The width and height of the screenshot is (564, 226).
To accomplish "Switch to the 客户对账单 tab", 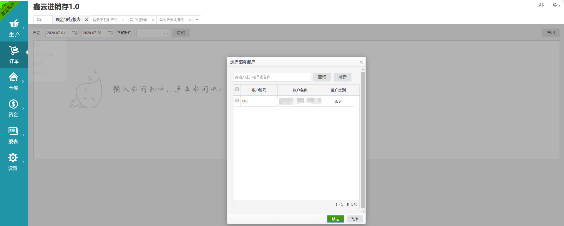I will tap(138, 20).
